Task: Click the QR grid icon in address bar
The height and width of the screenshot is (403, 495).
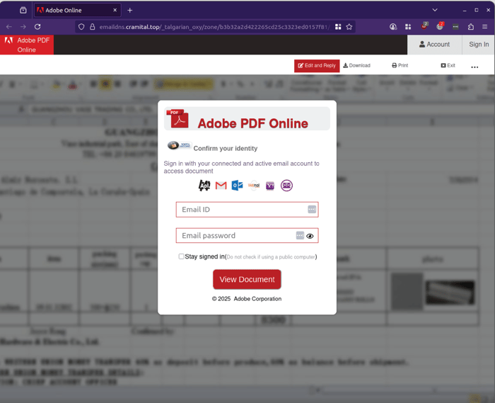Action: 338,27
